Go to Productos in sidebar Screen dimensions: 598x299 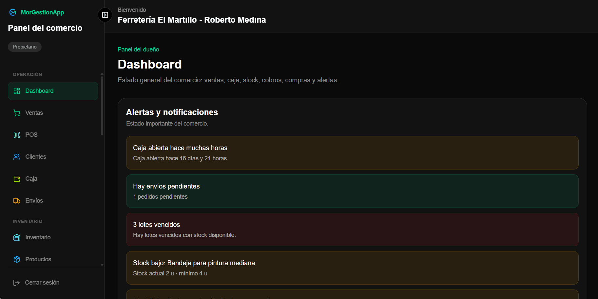point(53,259)
